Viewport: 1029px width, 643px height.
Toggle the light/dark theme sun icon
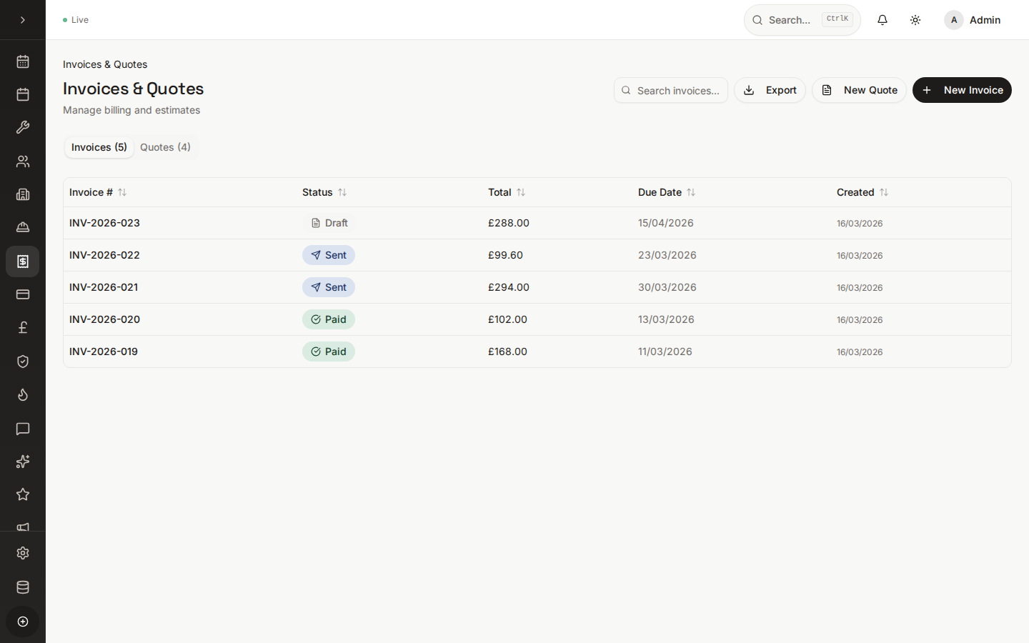pyautogui.click(x=915, y=19)
